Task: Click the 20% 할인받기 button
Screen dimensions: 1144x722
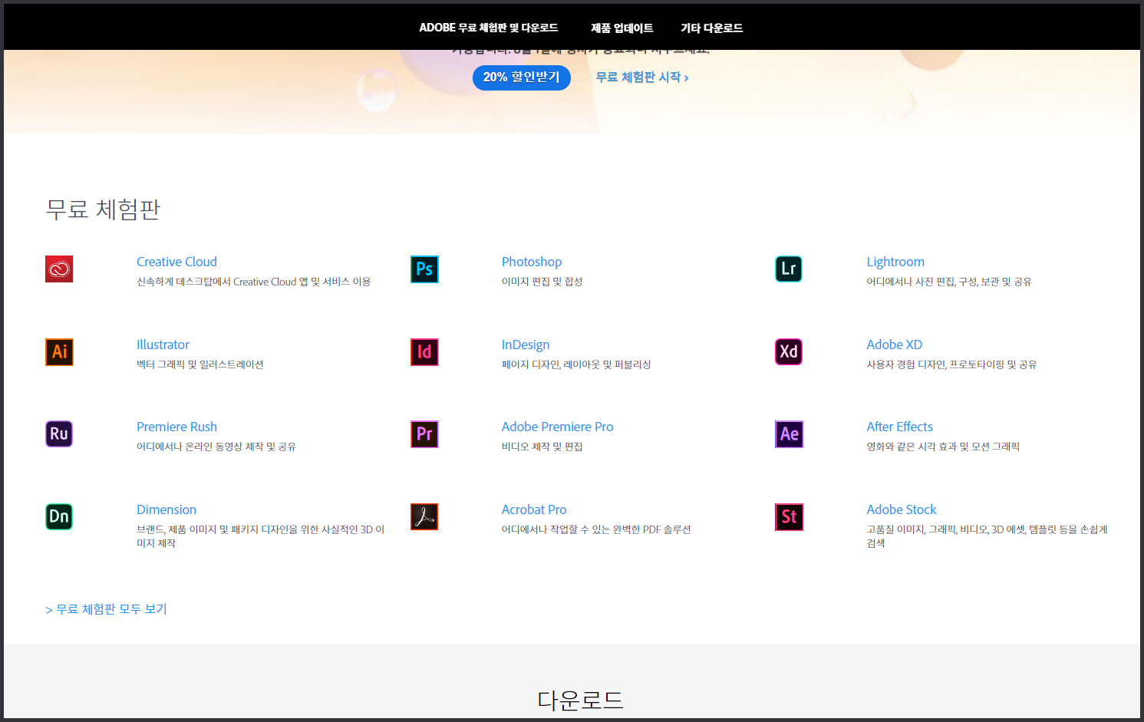Action: coord(522,77)
